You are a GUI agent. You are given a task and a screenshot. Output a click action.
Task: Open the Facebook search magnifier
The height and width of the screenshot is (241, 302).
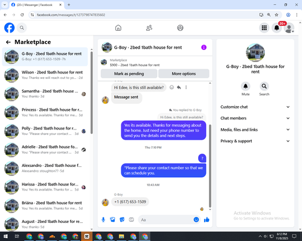(22, 28)
